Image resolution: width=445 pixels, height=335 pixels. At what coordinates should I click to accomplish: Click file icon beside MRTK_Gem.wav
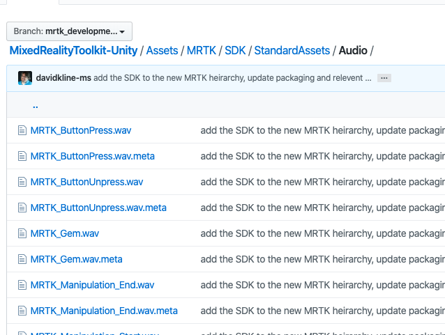coord(22,233)
